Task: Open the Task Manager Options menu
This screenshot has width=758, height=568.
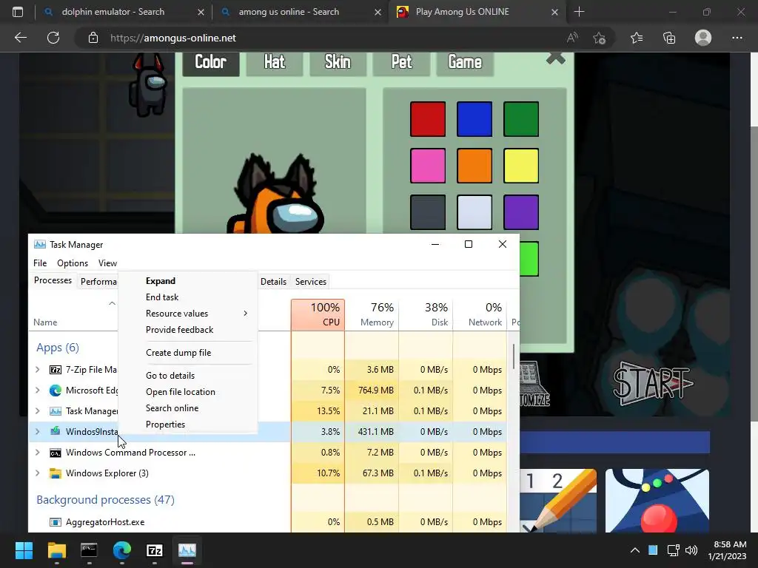Action: (x=73, y=263)
